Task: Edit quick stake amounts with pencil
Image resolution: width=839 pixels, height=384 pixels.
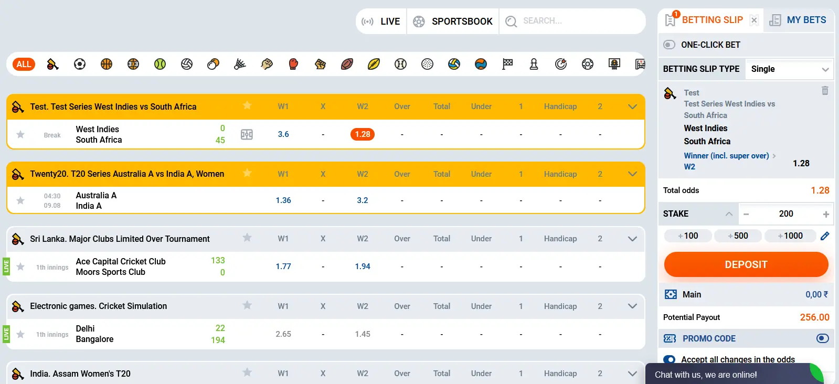Action: [x=825, y=236]
